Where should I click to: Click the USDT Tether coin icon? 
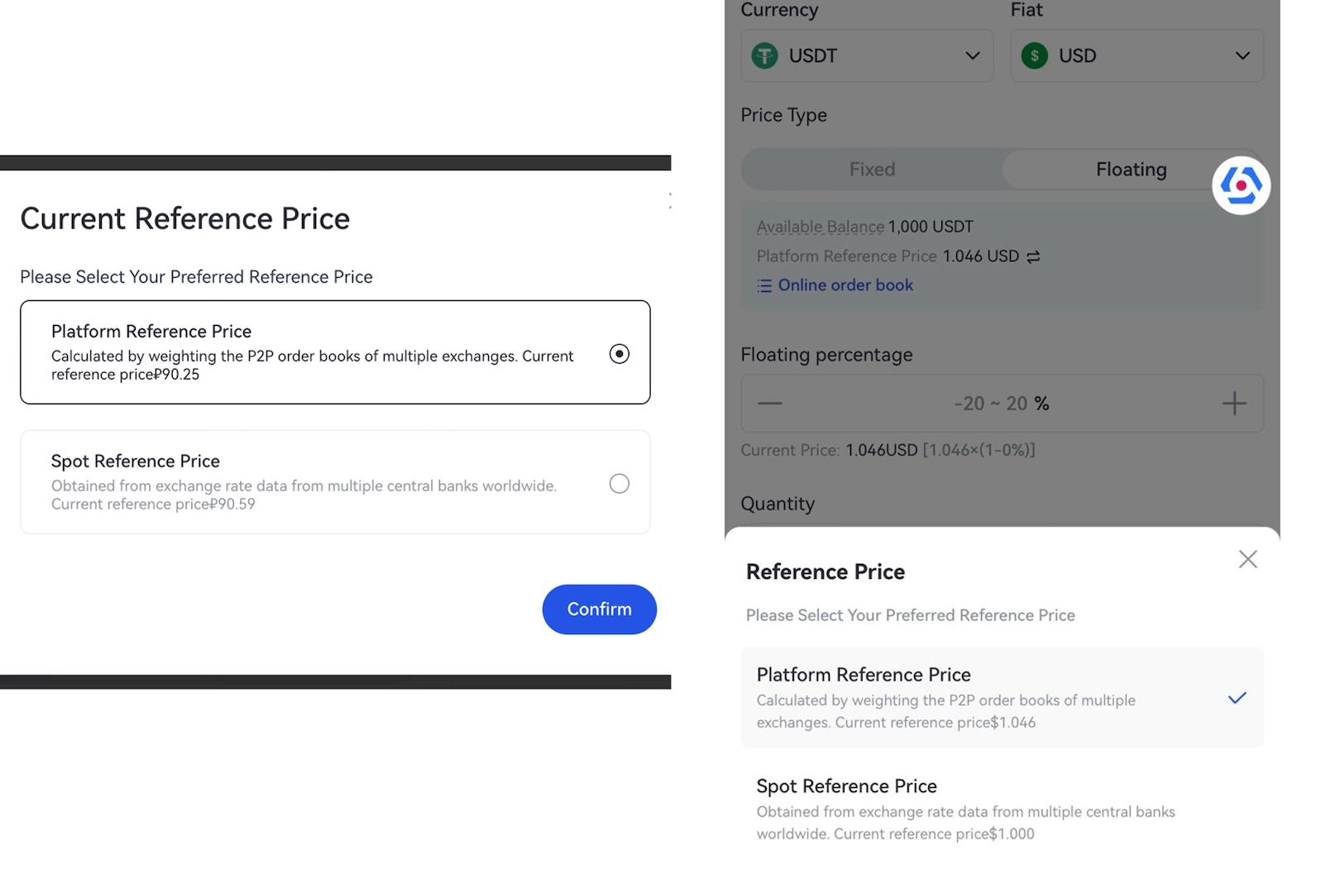(764, 56)
